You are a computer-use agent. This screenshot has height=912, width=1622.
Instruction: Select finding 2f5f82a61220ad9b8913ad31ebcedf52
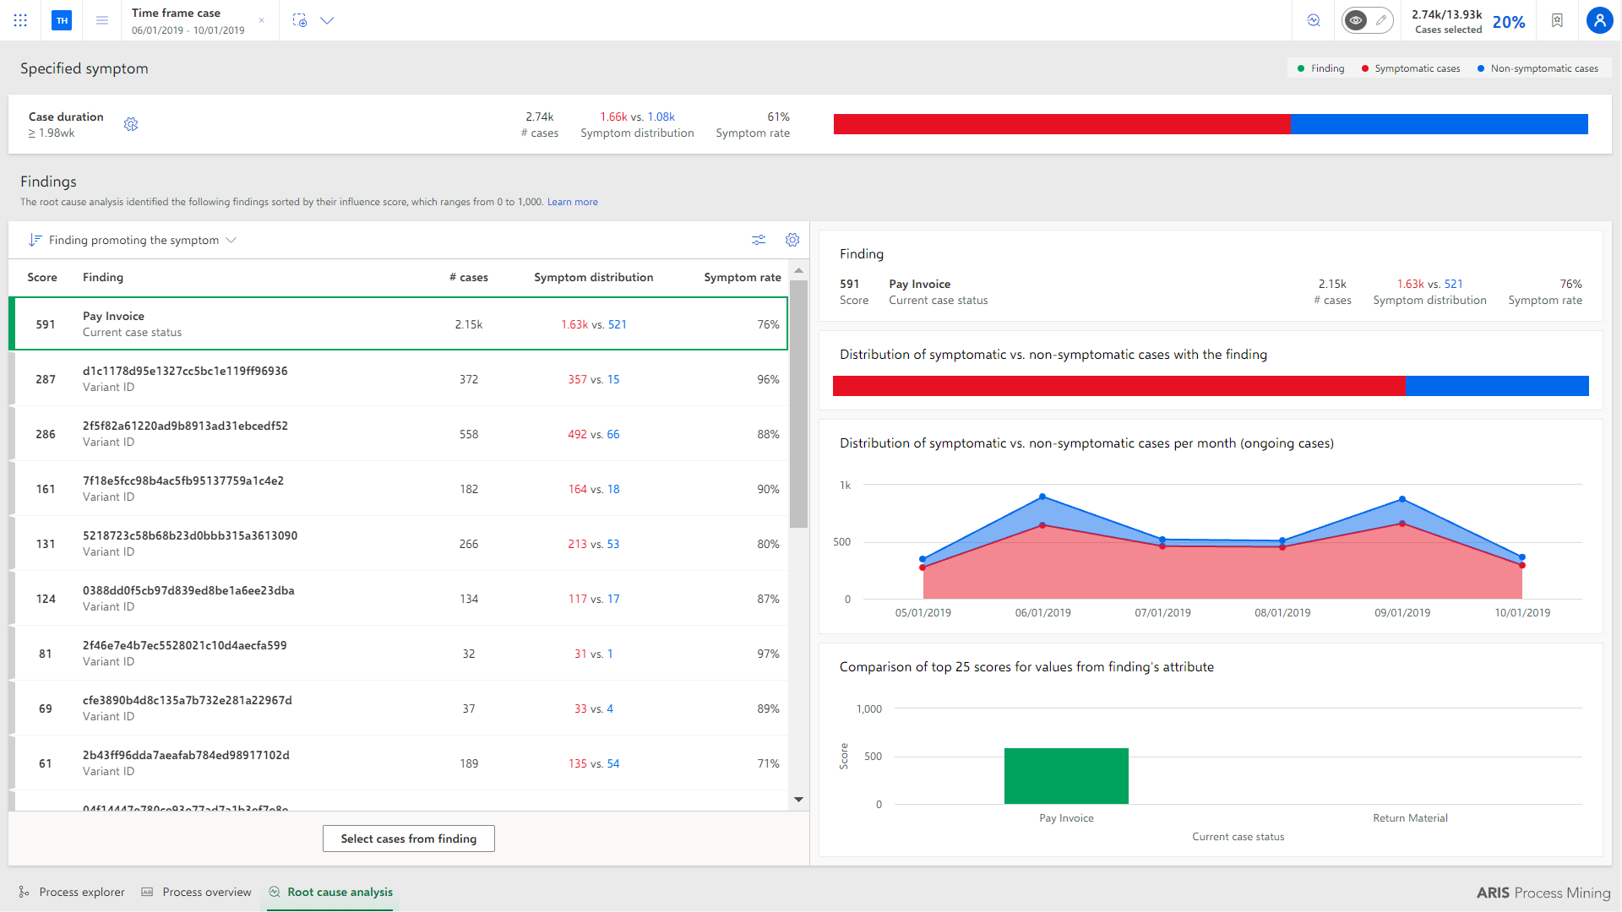[399, 433]
